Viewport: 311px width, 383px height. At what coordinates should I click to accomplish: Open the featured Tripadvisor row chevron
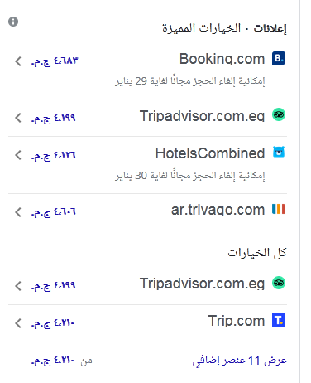(x=18, y=118)
